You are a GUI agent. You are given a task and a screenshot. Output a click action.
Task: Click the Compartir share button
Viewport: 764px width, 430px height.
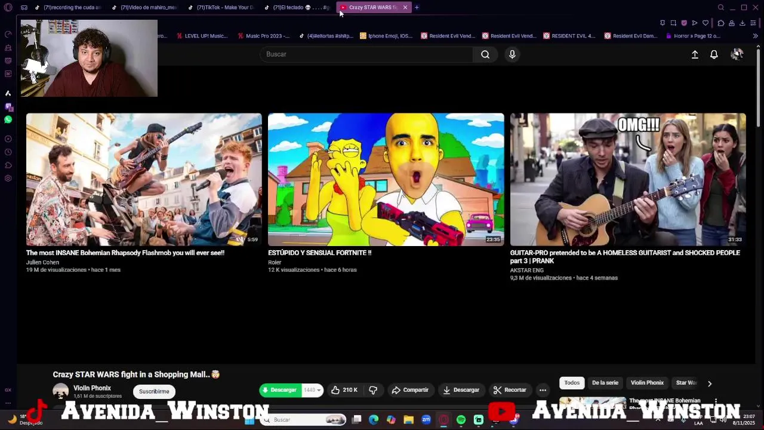click(410, 390)
